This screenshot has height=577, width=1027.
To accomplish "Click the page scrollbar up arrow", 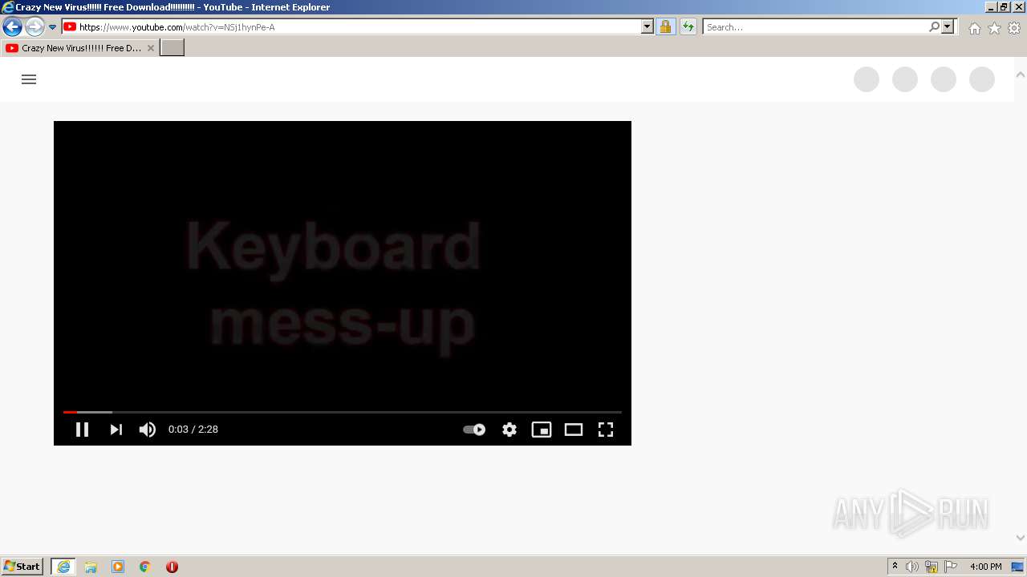I will click(x=1021, y=75).
